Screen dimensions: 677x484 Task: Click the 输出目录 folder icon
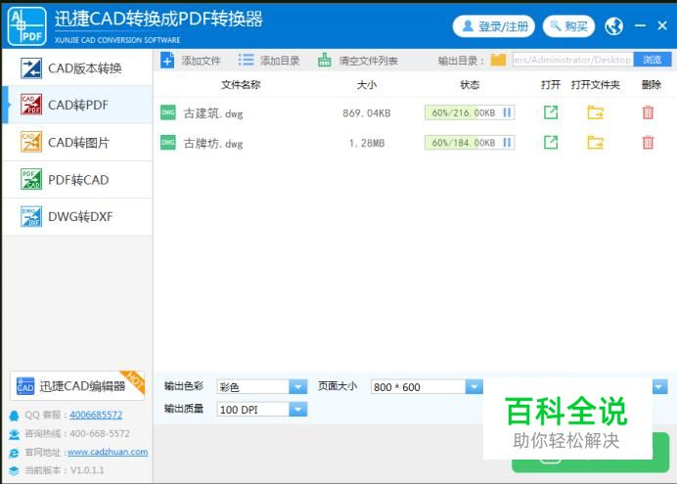coord(498,60)
